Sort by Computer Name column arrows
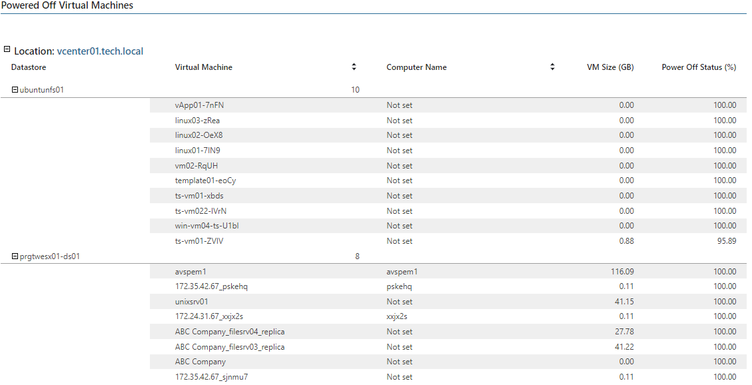This screenshot has height=385, width=752. (552, 67)
